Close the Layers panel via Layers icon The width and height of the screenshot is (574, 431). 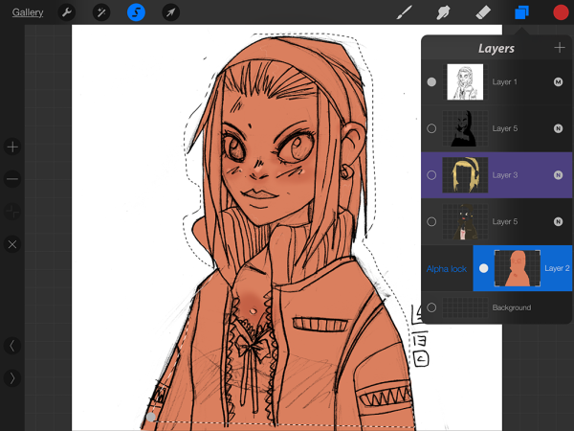521,12
